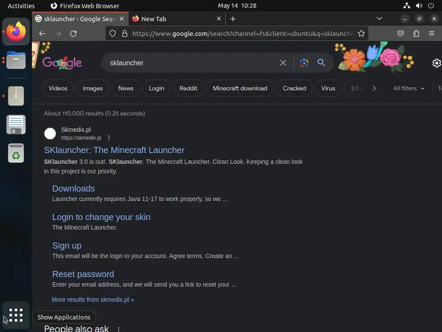Image resolution: width=442 pixels, height=332 pixels.
Task: Click the Firefox address bar URL
Action: (243, 34)
